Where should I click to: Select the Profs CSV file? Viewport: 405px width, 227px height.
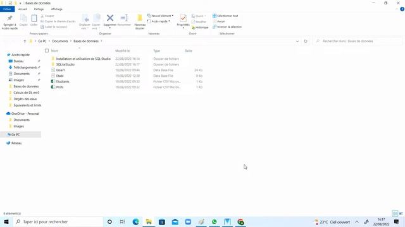click(59, 87)
